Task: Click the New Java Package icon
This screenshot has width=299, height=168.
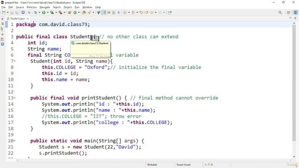Action: point(70,13)
